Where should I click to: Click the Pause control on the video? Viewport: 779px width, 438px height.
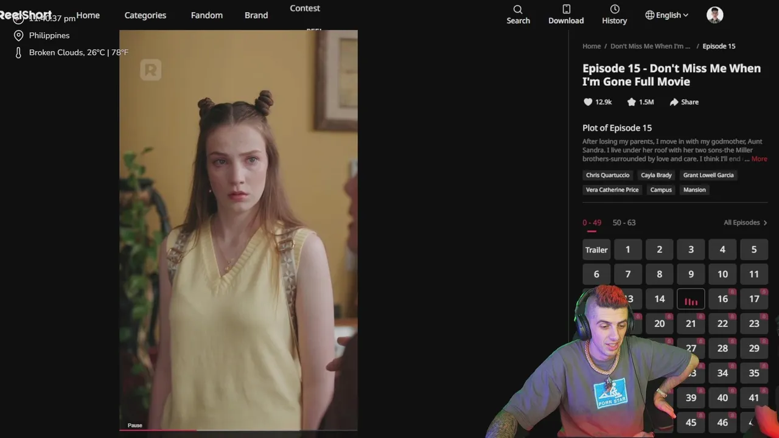(135, 425)
